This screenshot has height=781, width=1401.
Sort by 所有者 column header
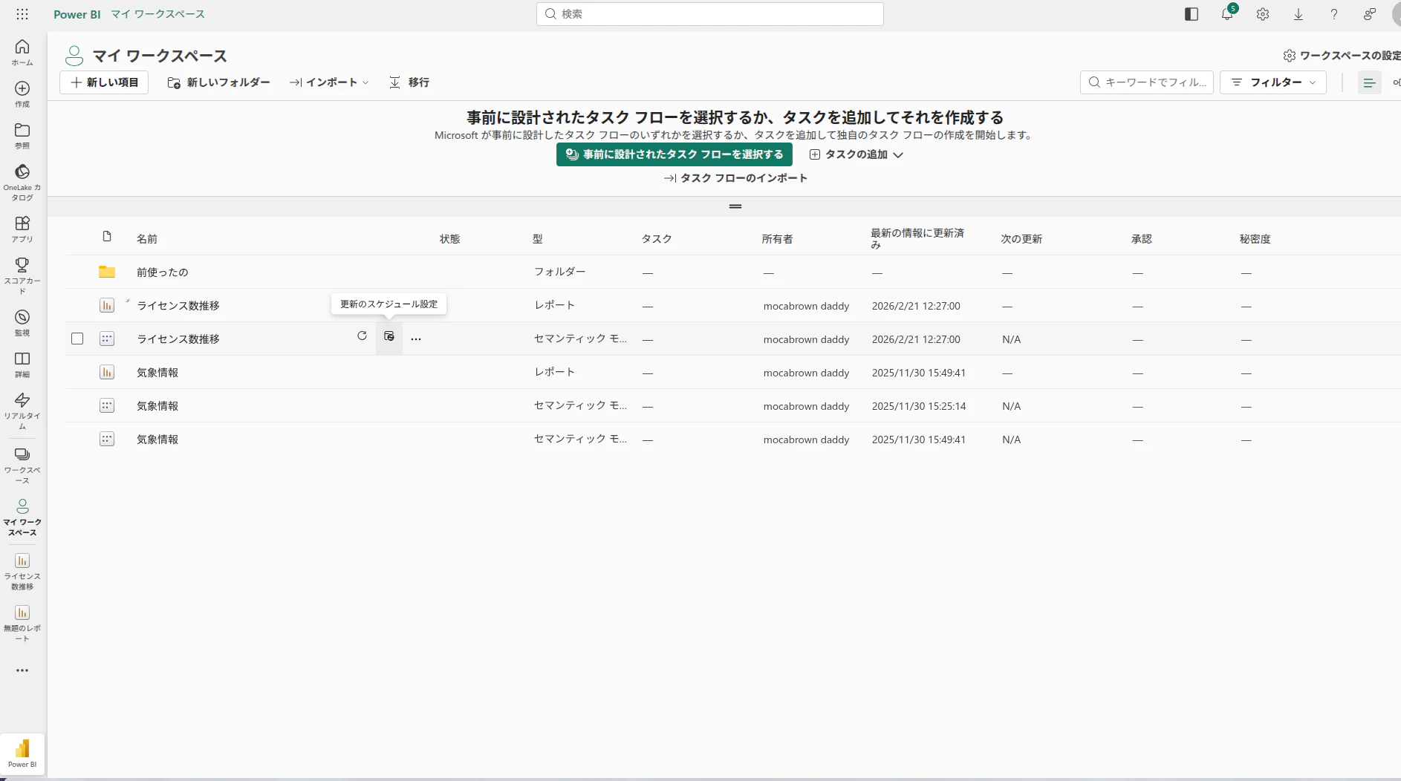(x=777, y=239)
